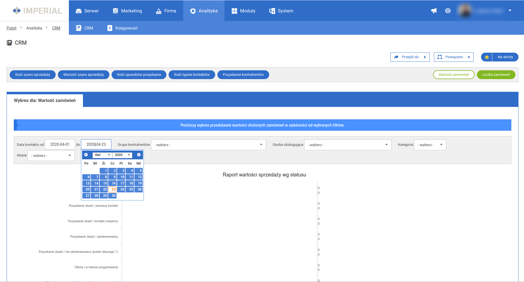524x282 pixels.
Task: Open the user account dropdown arrow
Action: click(x=510, y=10)
